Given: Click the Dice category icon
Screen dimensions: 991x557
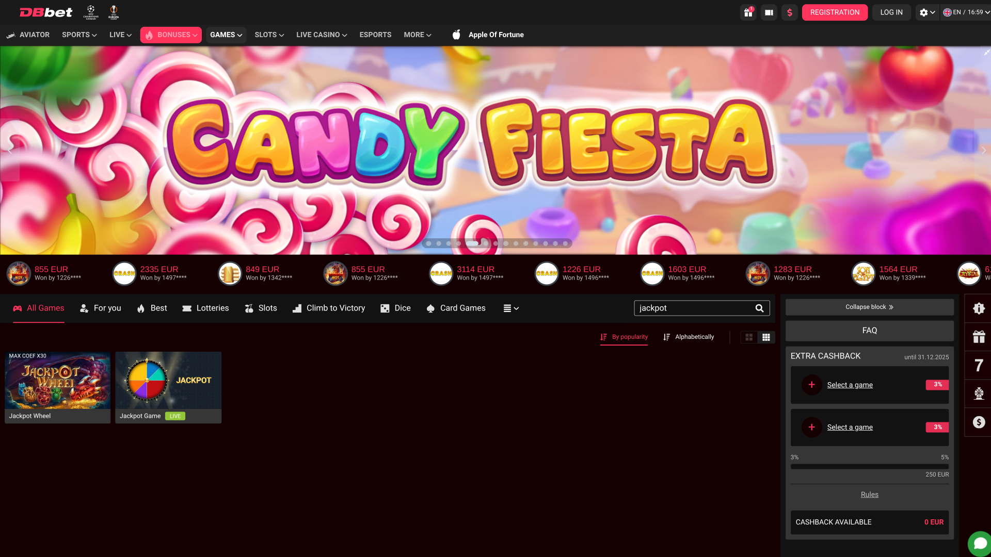Looking at the screenshot, I should pyautogui.click(x=385, y=308).
